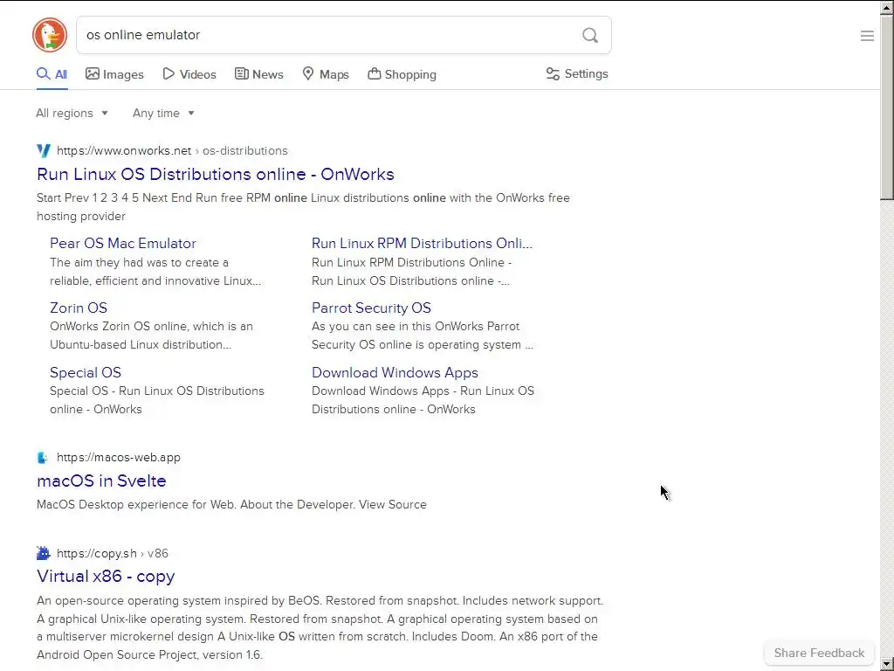Viewport: 894px width, 671px height.
Task: Open the Maps tab
Action: point(326,74)
